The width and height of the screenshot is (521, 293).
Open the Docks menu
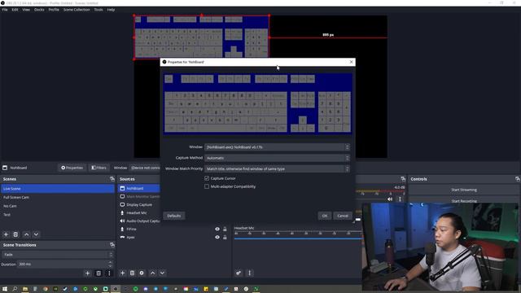[x=39, y=10]
